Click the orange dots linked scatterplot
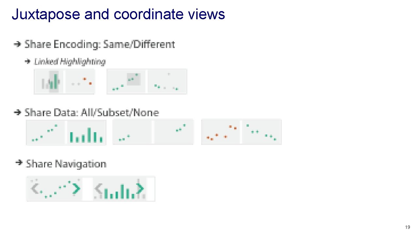This screenshot has width=418, height=235. pyautogui.click(x=80, y=82)
